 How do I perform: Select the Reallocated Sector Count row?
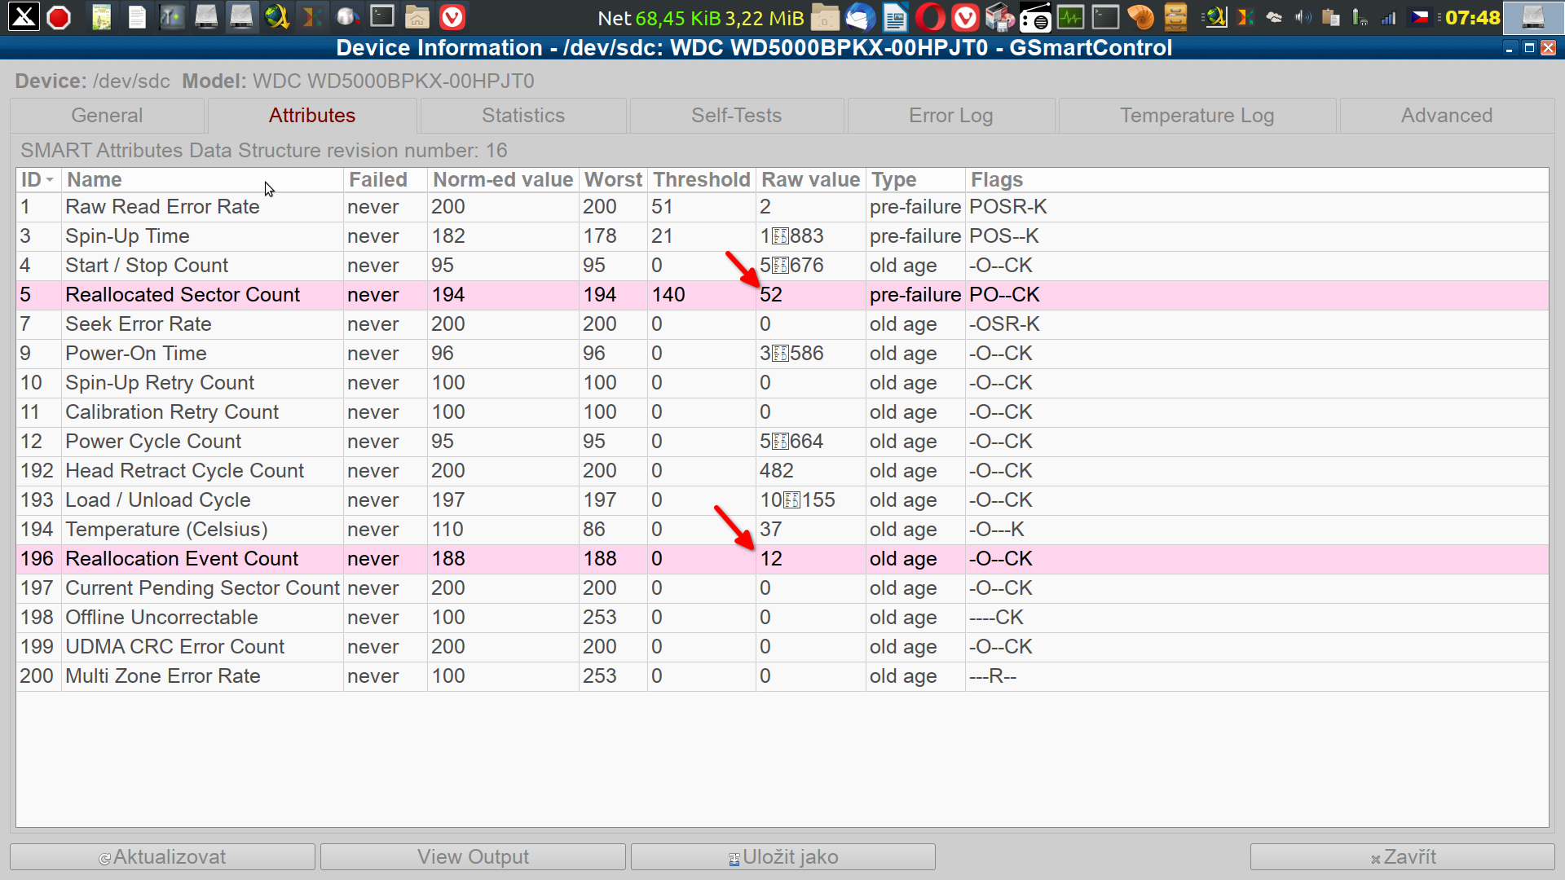183,295
